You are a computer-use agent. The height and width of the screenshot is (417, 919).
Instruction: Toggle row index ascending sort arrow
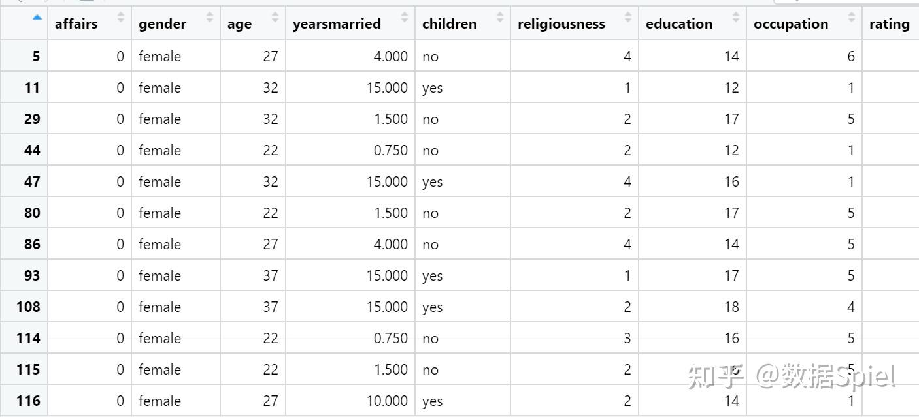tap(37, 17)
